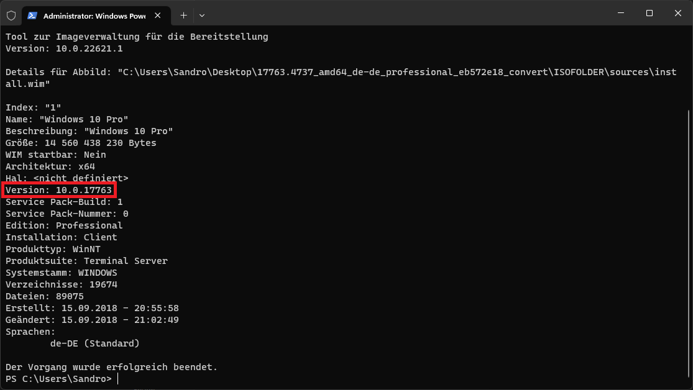Maximize the Terminal window
The height and width of the screenshot is (390, 693).
click(649, 13)
